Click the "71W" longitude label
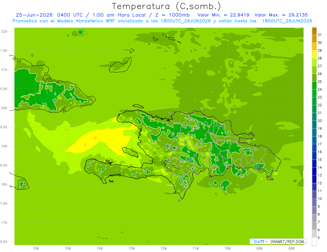 coord(195,248)
